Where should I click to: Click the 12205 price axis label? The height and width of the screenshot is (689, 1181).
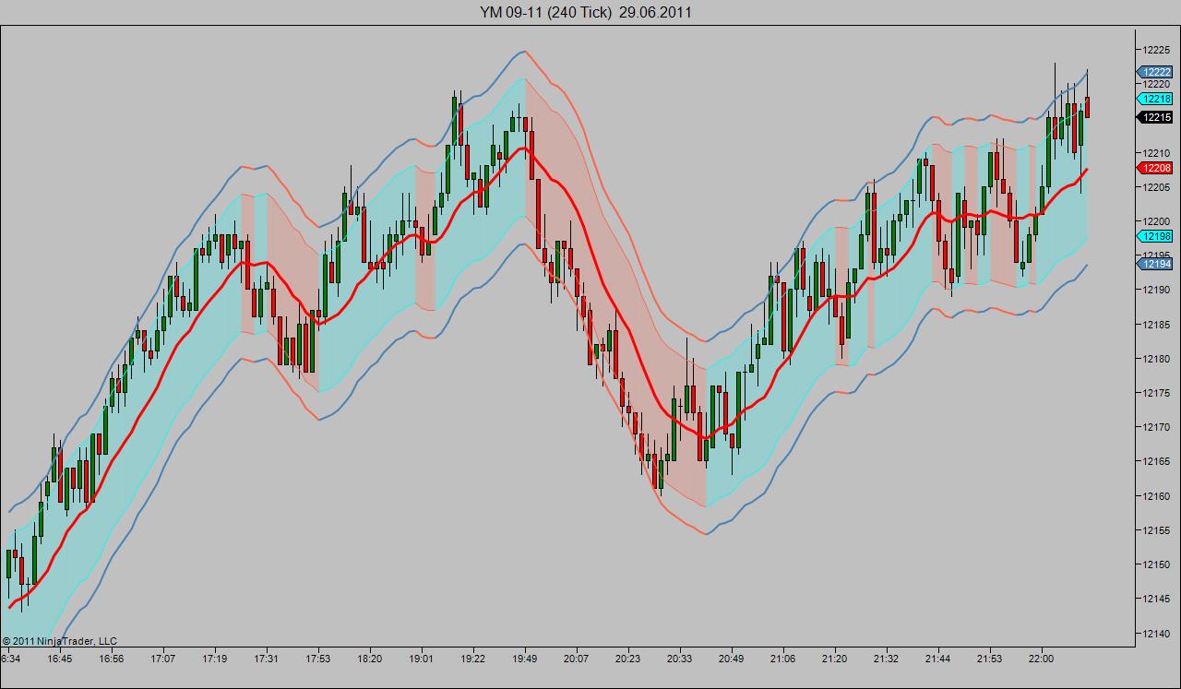[1157, 187]
